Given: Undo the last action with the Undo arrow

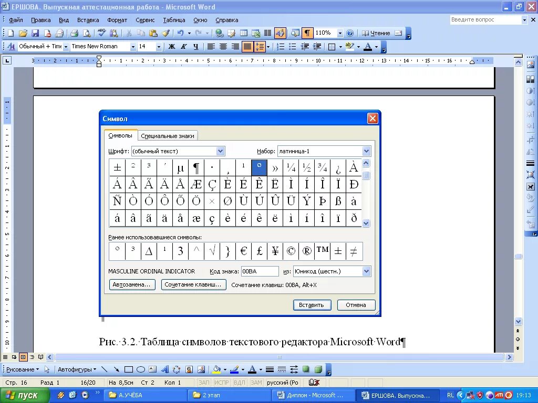Looking at the screenshot, I should pos(181,33).
